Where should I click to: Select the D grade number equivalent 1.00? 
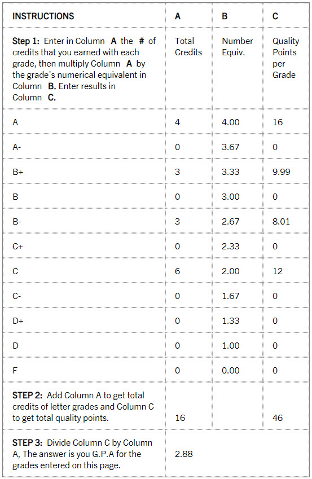[x=230, y=345]
